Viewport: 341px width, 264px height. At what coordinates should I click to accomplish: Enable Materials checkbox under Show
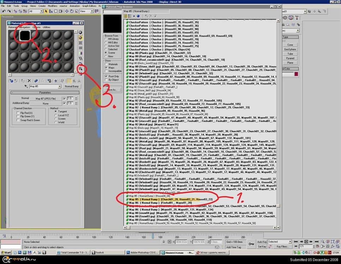[x=106, y=64]
